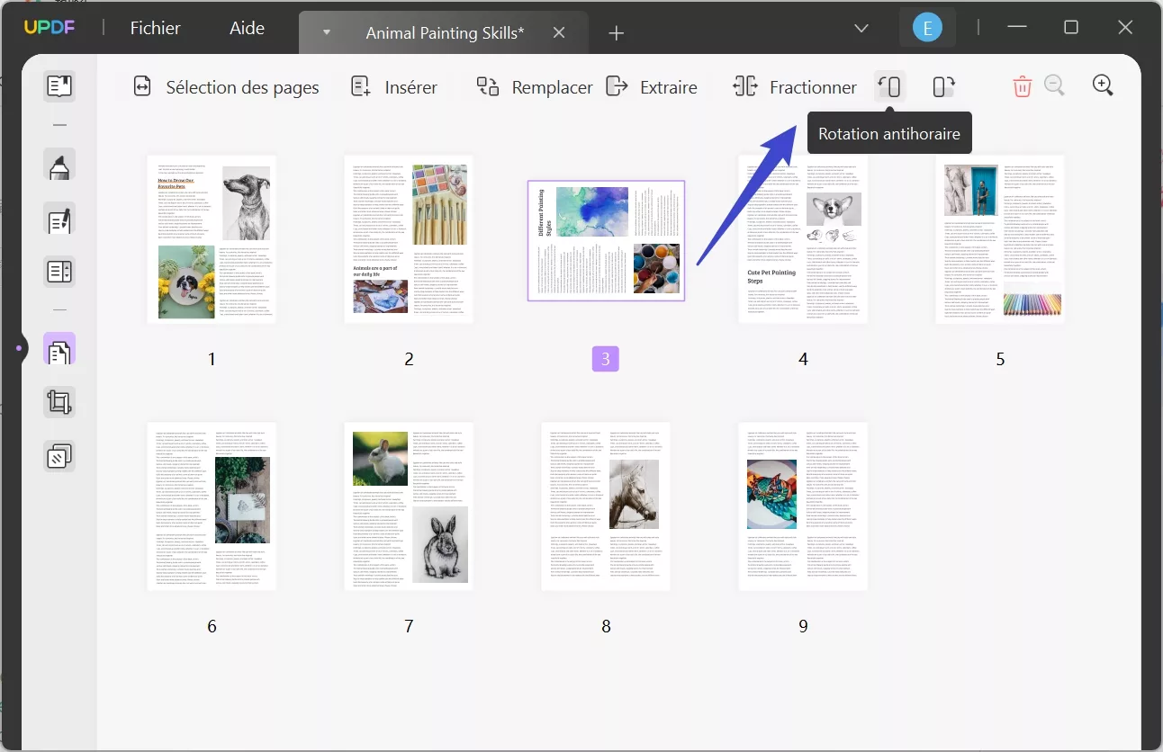1163x752 pixels.
Task: Click the Insérer toolbar option
Action: pos(394,87)
